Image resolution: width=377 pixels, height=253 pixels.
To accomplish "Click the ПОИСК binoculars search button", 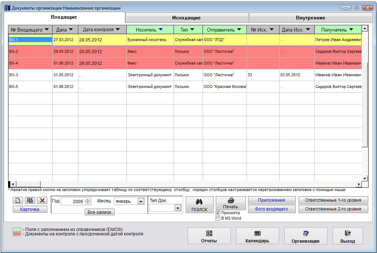I will point(199,205).
